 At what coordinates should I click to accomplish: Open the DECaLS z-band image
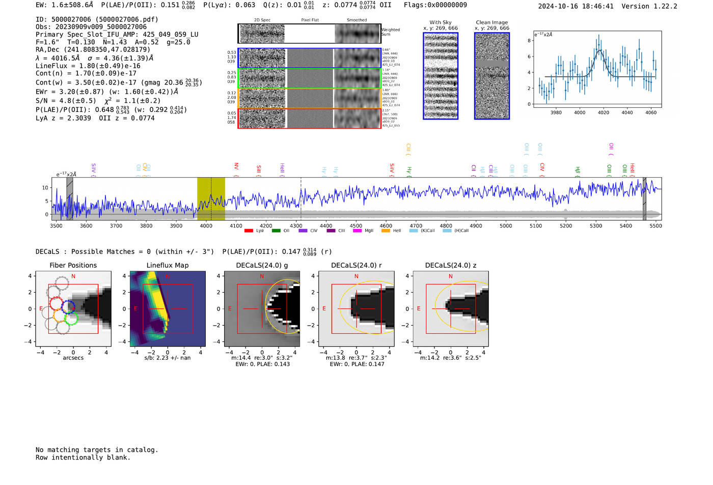tap(450, 309)
